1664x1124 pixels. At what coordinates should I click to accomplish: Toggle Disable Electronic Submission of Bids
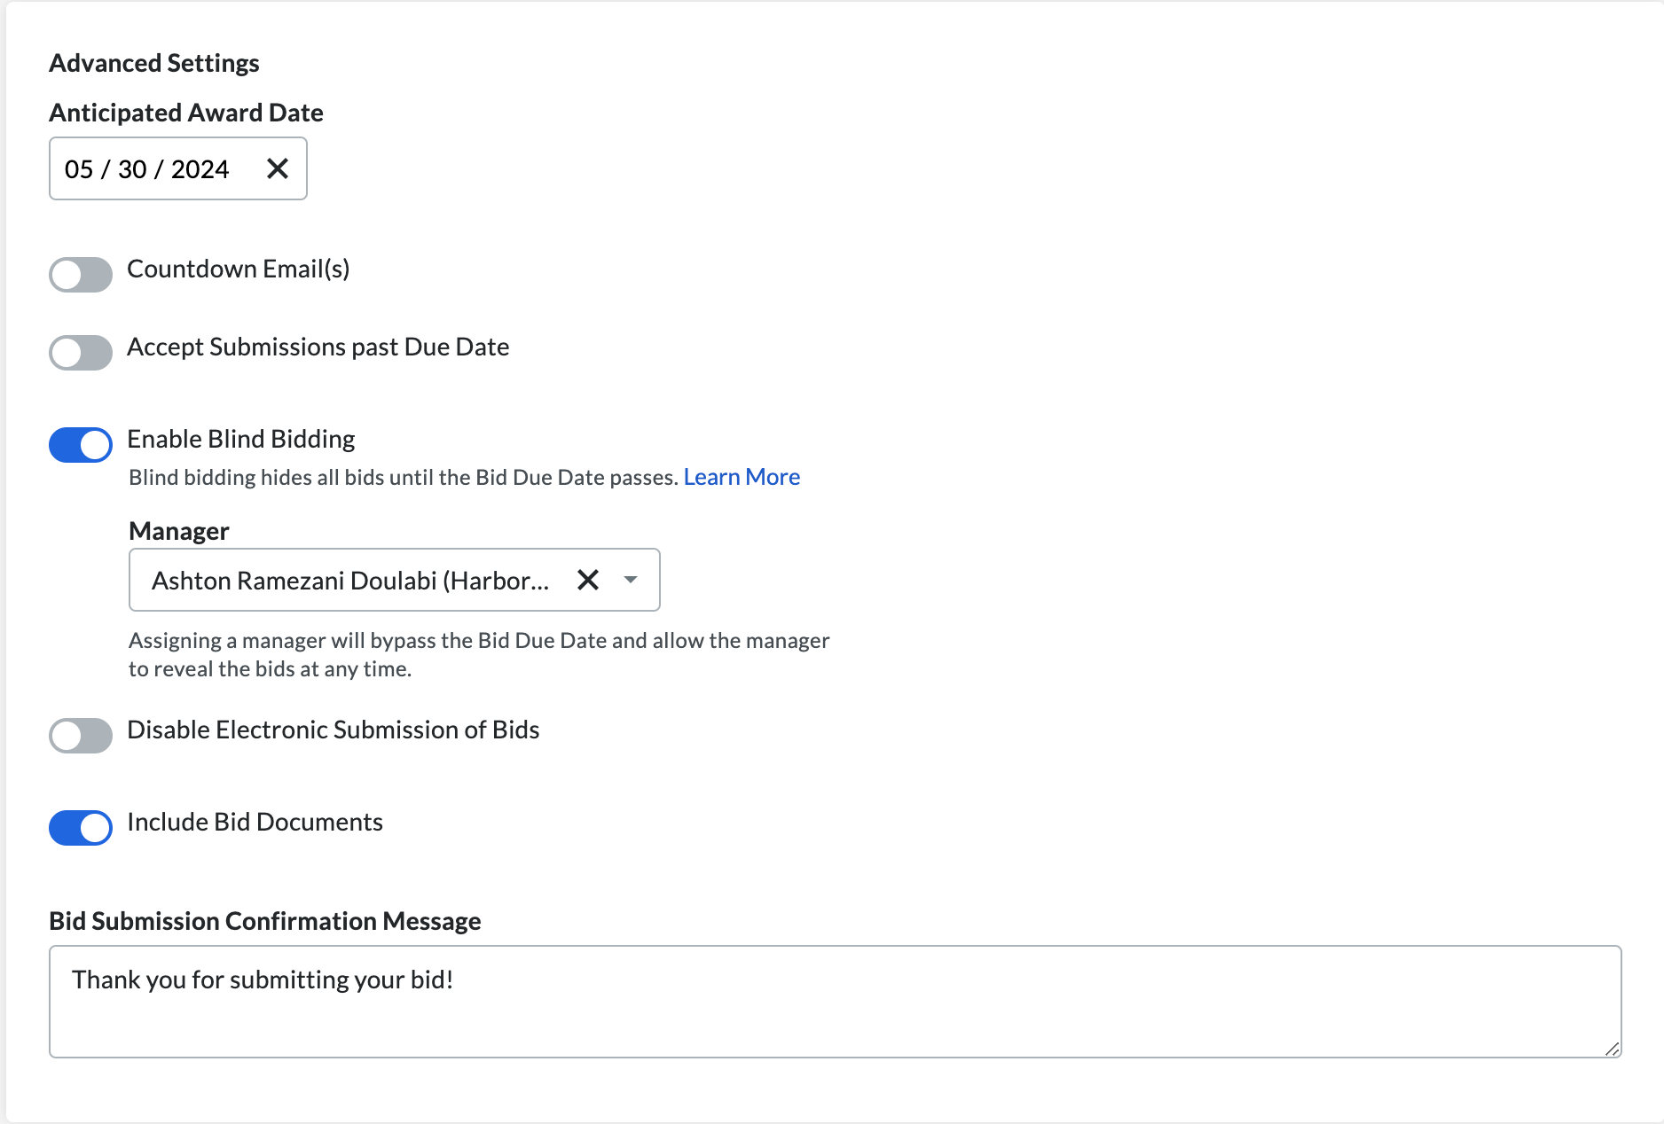pos(81,735)
